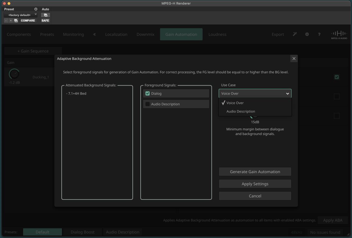
Task: Click the Preset circular menu arrow icon
Action: coord(36,9)
